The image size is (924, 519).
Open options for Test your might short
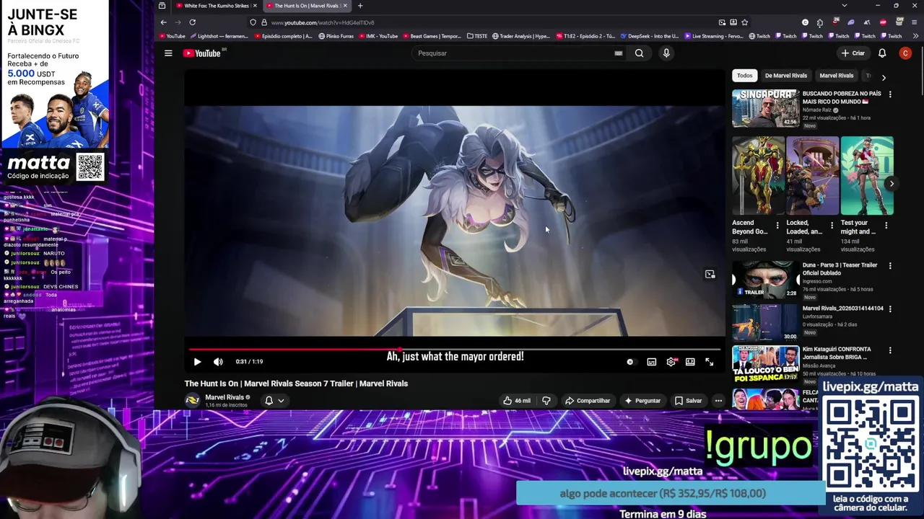pos(886,226)
